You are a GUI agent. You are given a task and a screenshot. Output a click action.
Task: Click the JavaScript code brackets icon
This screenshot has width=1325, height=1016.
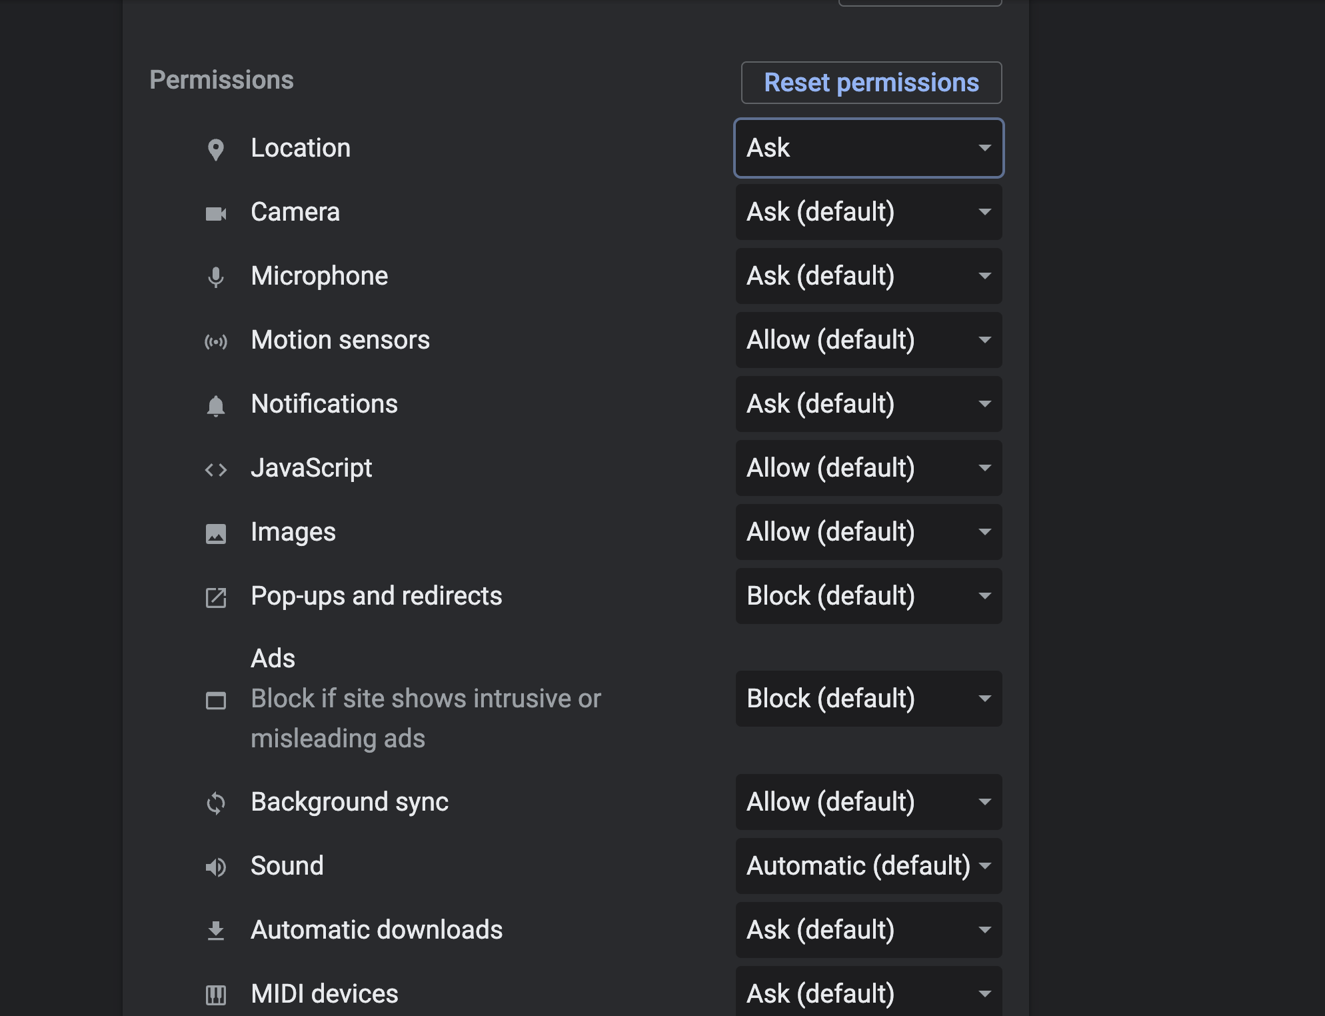click(215, 470)
